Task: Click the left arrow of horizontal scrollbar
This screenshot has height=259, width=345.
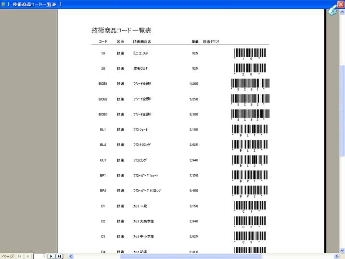Action: click(x=71, y=257)
